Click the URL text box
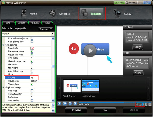Viewport: 153px width, 117px height. pyautogui.click(x=137, y=63)
